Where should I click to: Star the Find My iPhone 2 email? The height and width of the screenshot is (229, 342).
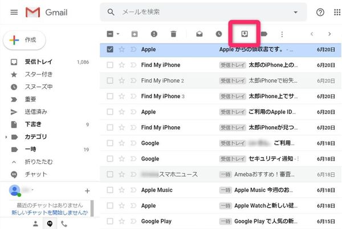point(122,81)
